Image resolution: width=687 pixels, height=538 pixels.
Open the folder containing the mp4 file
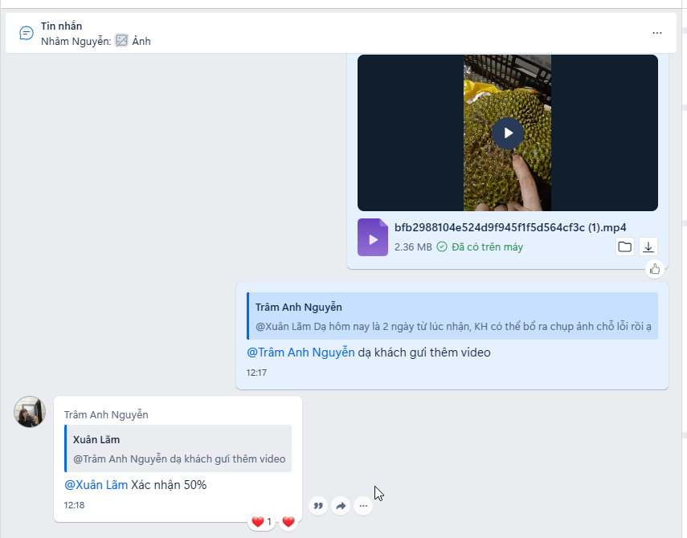(625, 247)
